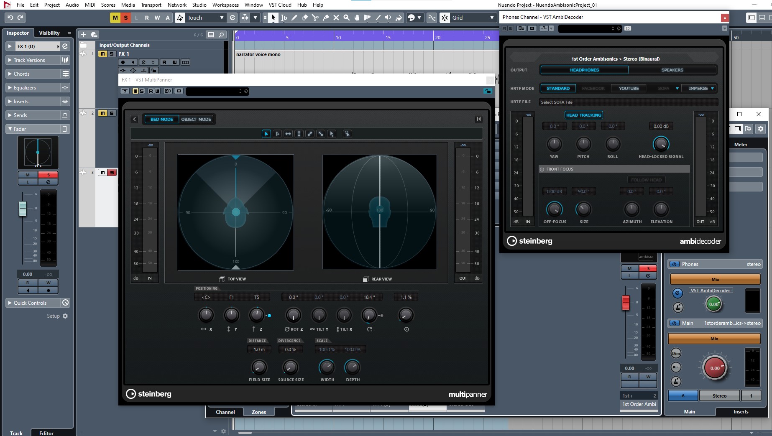Select the Mute X tool

pyautogui.click(x=336, y=18)
